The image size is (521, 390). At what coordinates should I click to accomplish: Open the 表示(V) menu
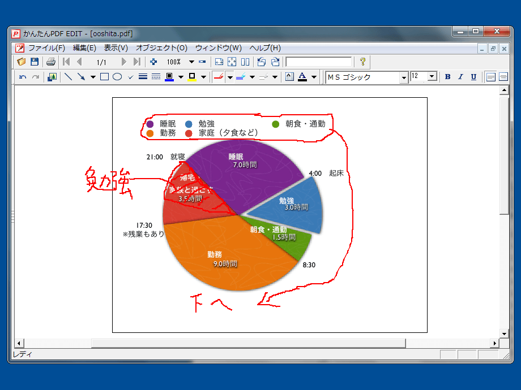click(x=116, y=48)
